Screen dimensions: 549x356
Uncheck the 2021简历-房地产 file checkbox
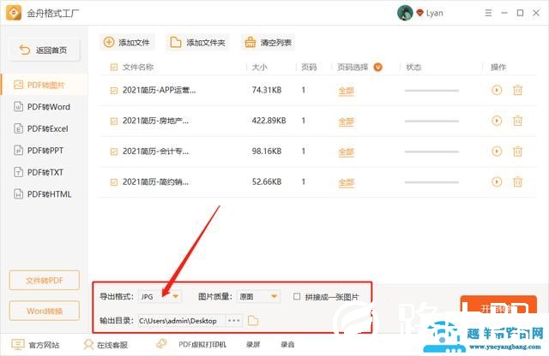coord(114,122)
